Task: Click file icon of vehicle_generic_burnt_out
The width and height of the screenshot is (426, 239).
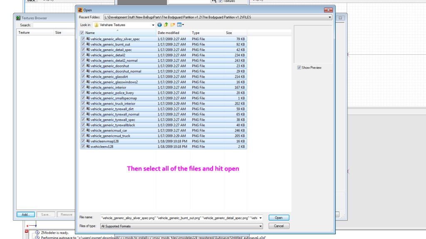Action: click(88, 44)
